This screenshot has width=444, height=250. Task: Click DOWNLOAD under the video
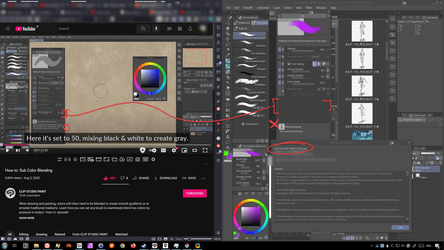point(166,178)
